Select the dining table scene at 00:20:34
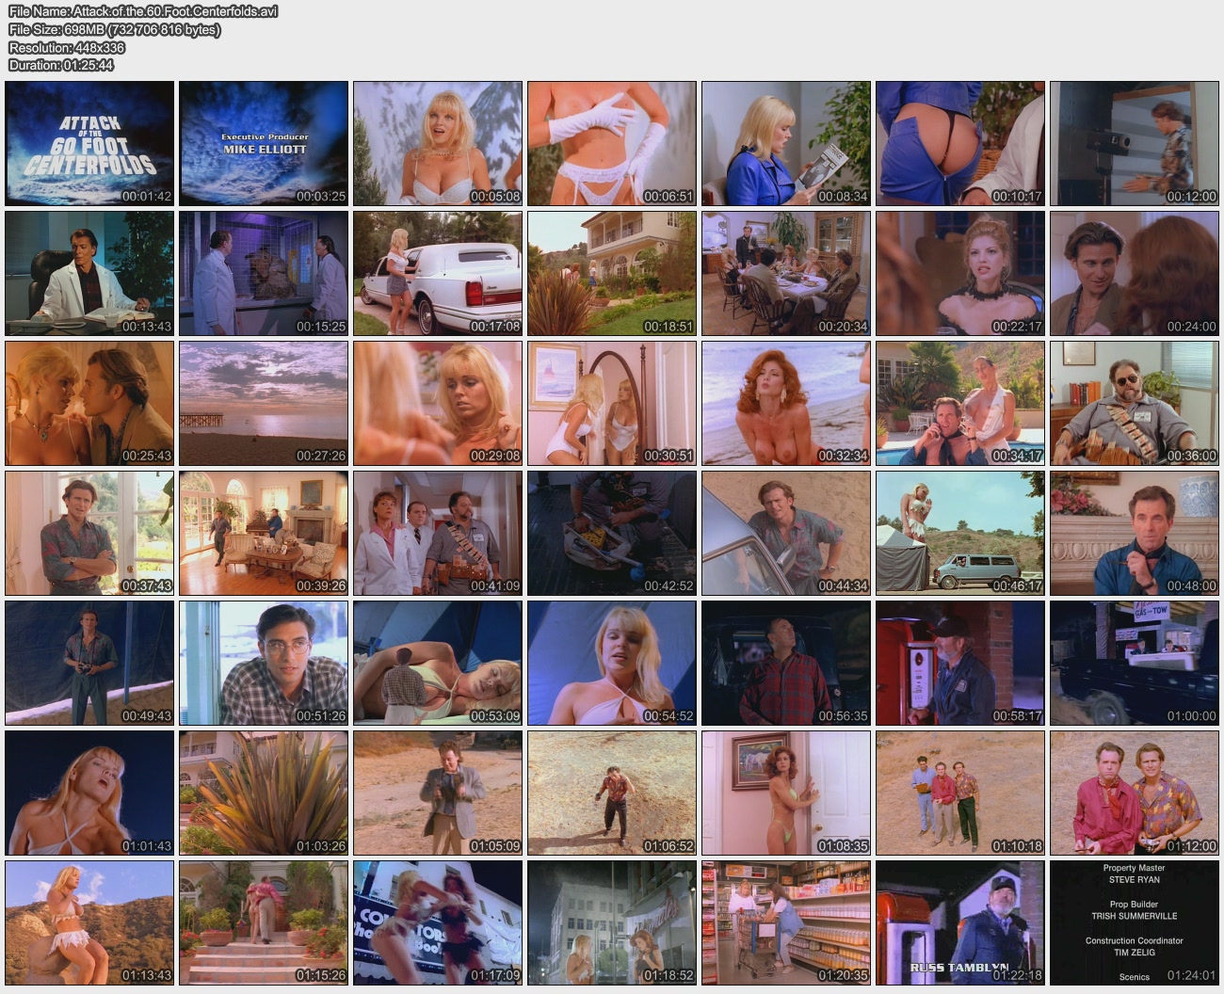The width and height of the screenshot is (1224, 994). point(786,273)
